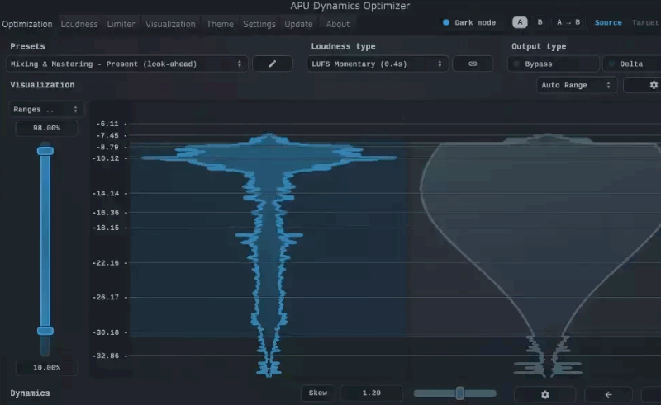This screenshot has width=661, height=405.
Task: Open the LUFS Momentary loudness type dropdown
Action: [x=378, y=64]
